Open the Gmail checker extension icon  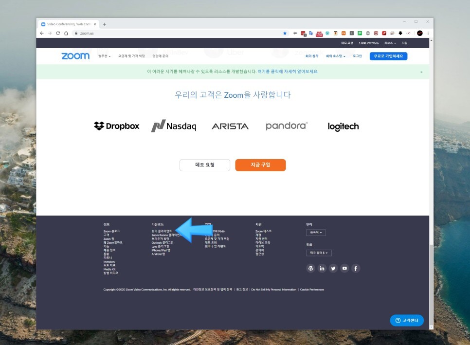[319, 34]
